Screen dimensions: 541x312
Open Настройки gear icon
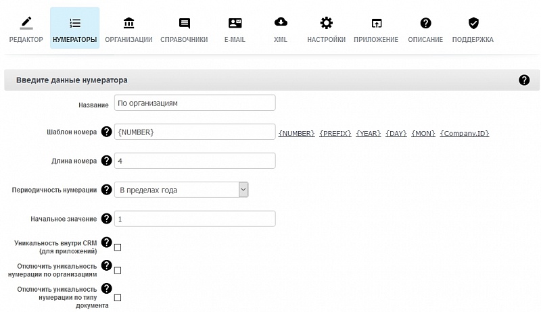(326, 24)
